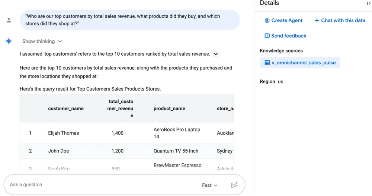Click the 1,400 revenue value
Image resolution: width=372 pixels, height=196 pixels.
point(118,133)
